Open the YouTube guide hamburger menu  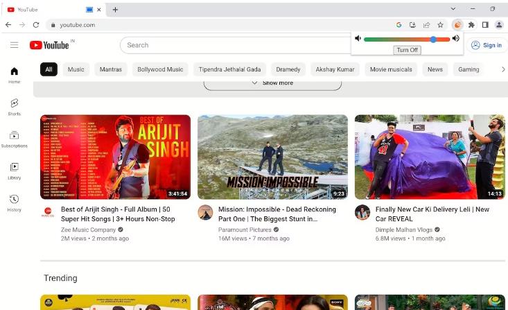(15, 45)
